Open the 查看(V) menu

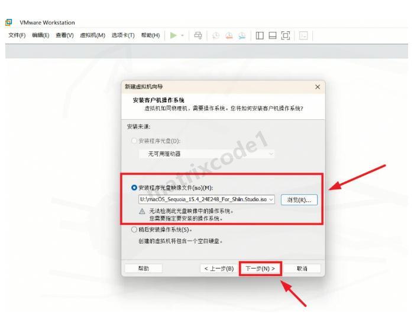pyautogui.click(x=64, y=35)
